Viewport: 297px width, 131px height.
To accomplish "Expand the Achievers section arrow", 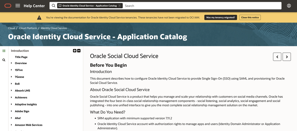I will click(x=12, y=97).
